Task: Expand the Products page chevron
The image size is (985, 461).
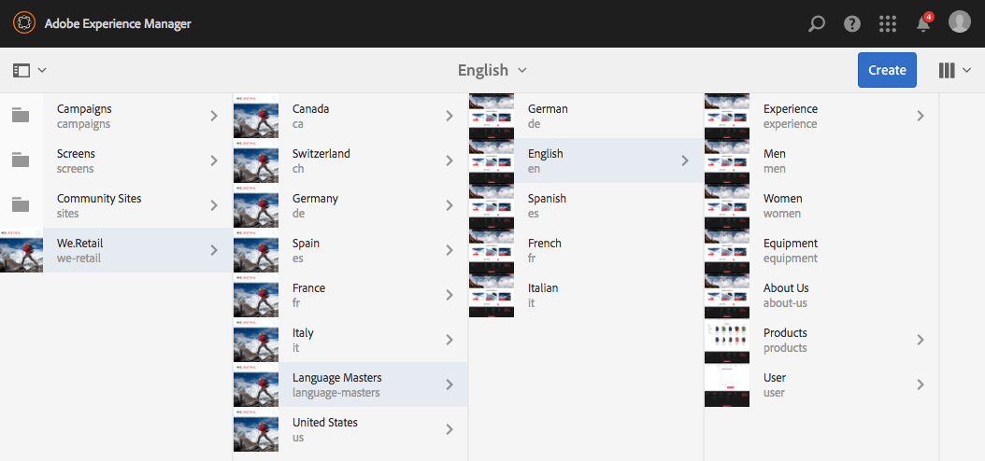Action: pos(921,340)
